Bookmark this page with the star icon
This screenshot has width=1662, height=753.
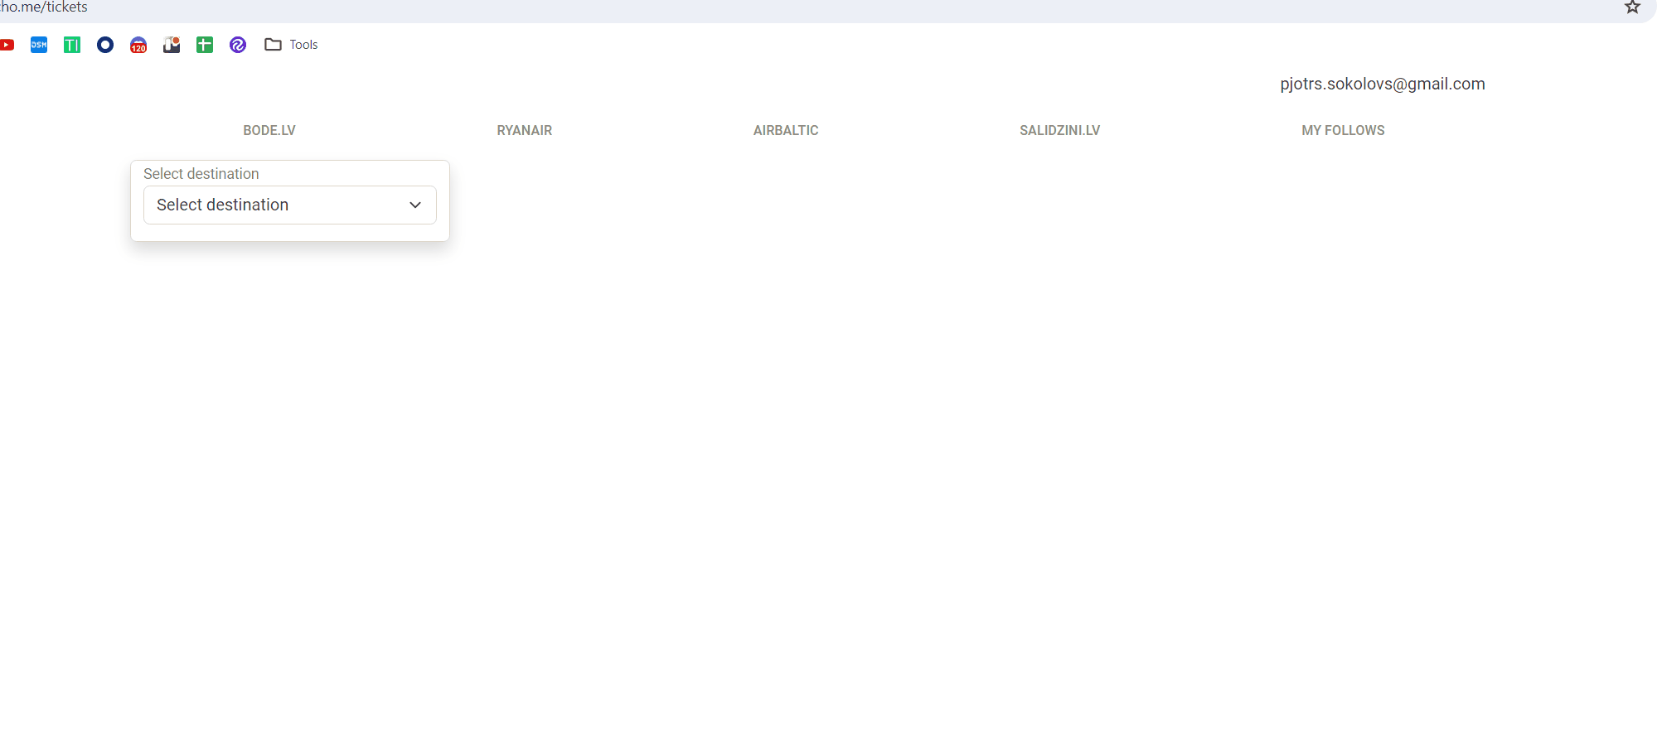[1632, 7]
